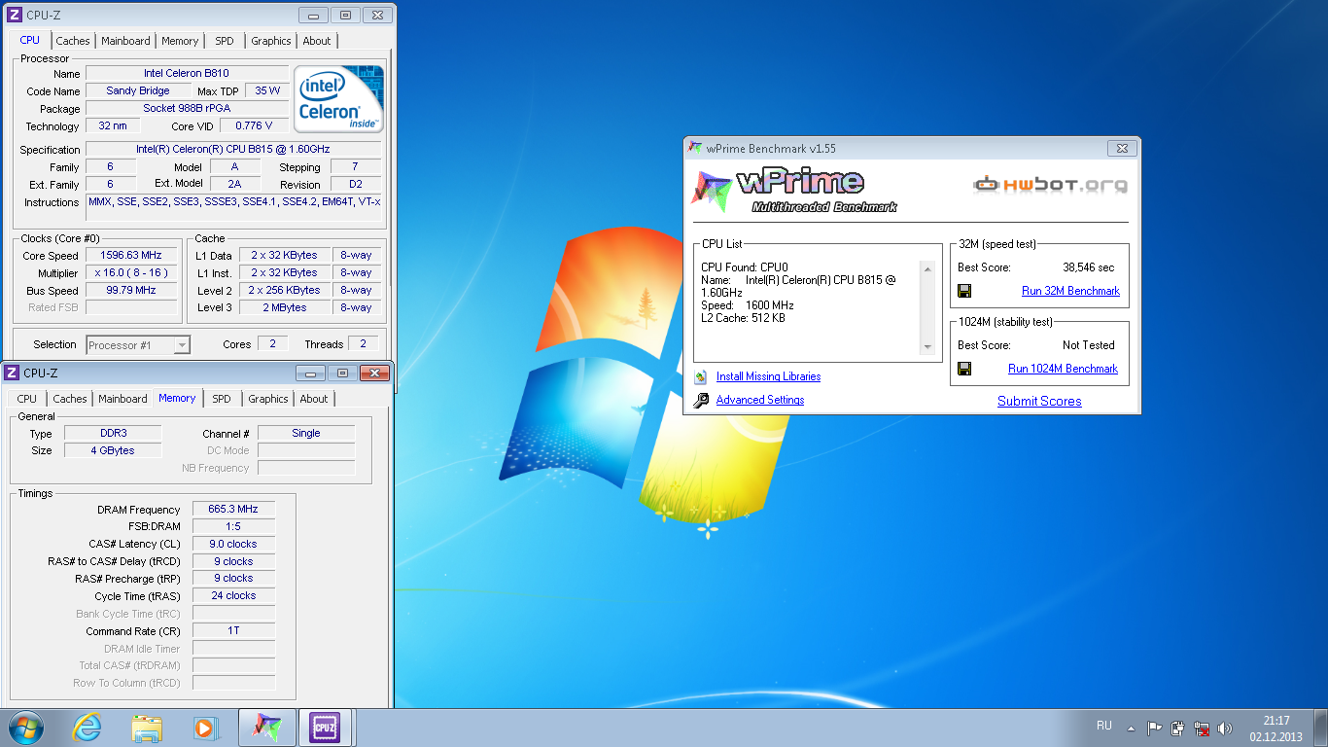Click the save icon beside Run 1024M Benchmark
The image size is (1328, 747).
pos(964,369)
